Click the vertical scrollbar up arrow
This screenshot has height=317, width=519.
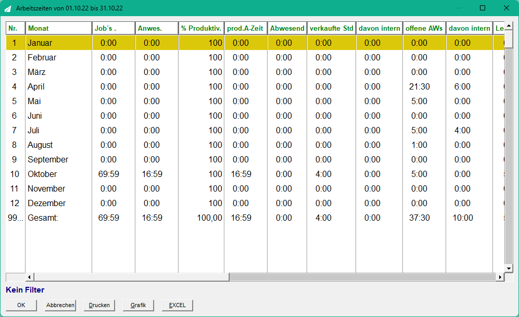[509, 26]
